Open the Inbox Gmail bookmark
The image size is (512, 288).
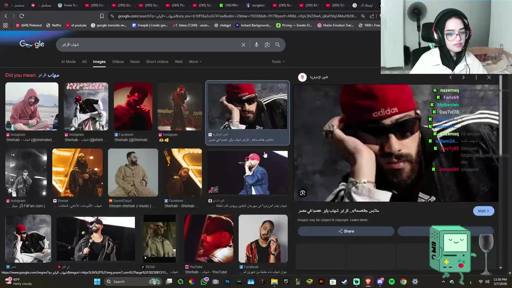click(x=191, y=25)
